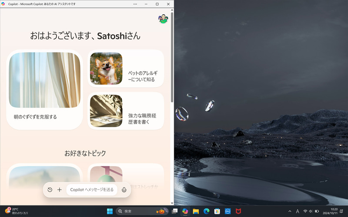The width and height of the screenshot is (348, 217).
Task: Launch Microsoft Edge from the taskbar
Action: [x=206, y=211]
